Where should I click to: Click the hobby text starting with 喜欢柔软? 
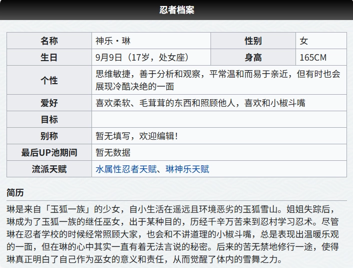(200, 103)
